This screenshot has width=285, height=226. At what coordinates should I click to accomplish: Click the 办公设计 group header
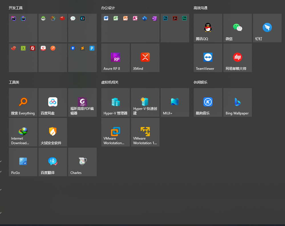[108, 8]
